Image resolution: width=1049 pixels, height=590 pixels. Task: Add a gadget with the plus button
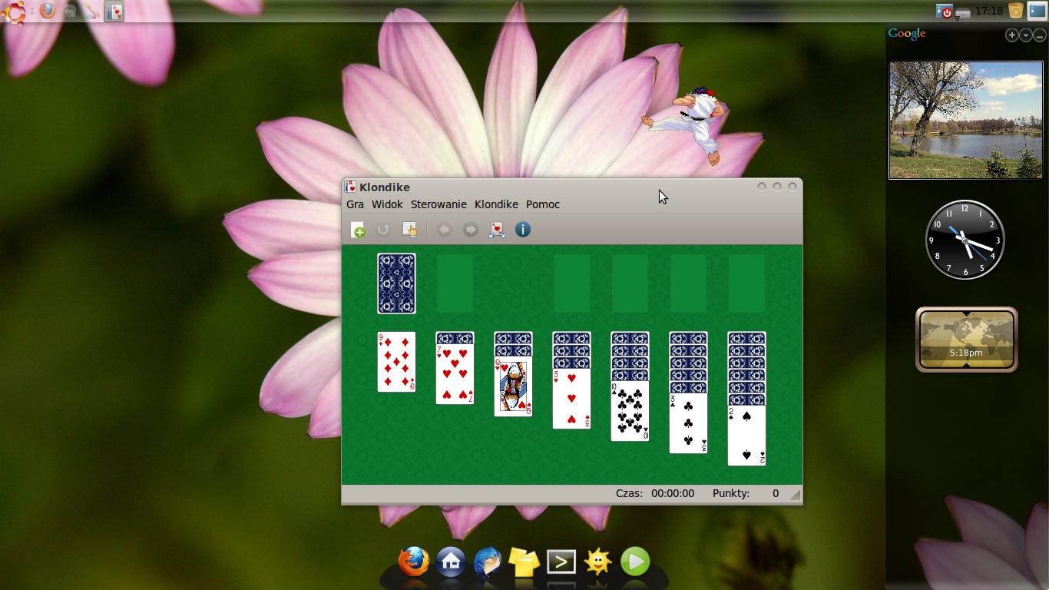[x=1011, y=35]
